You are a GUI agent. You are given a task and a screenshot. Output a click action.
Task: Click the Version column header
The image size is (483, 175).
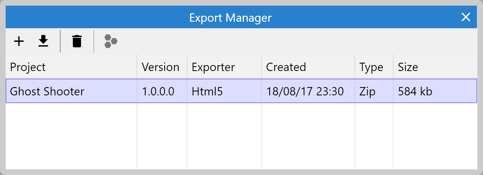coord(161,67)
